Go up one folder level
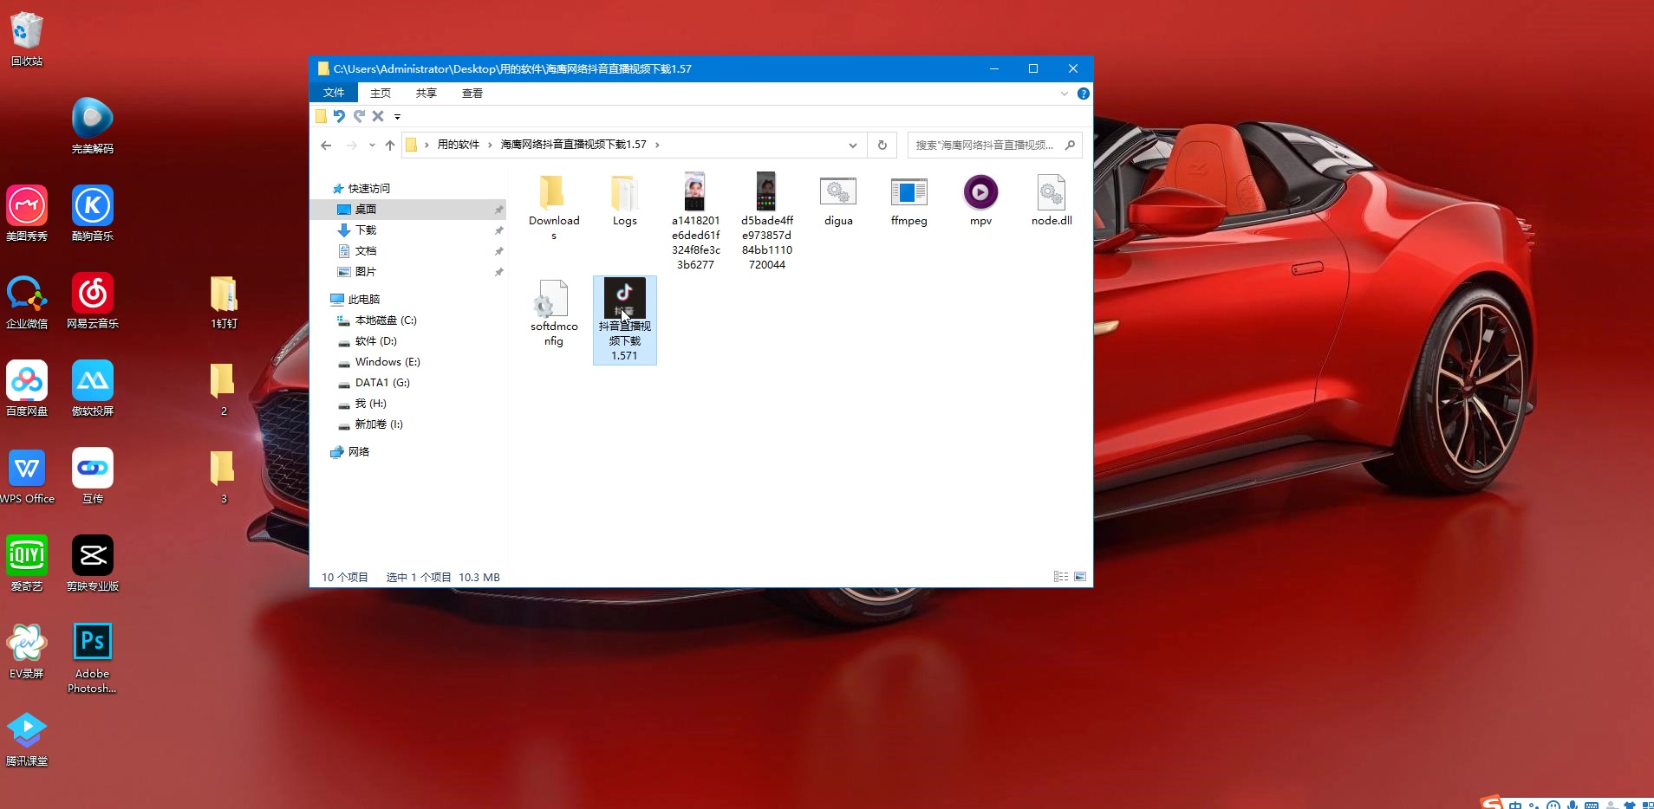Screen dimensions: 1654x809 tap(390, 145)
